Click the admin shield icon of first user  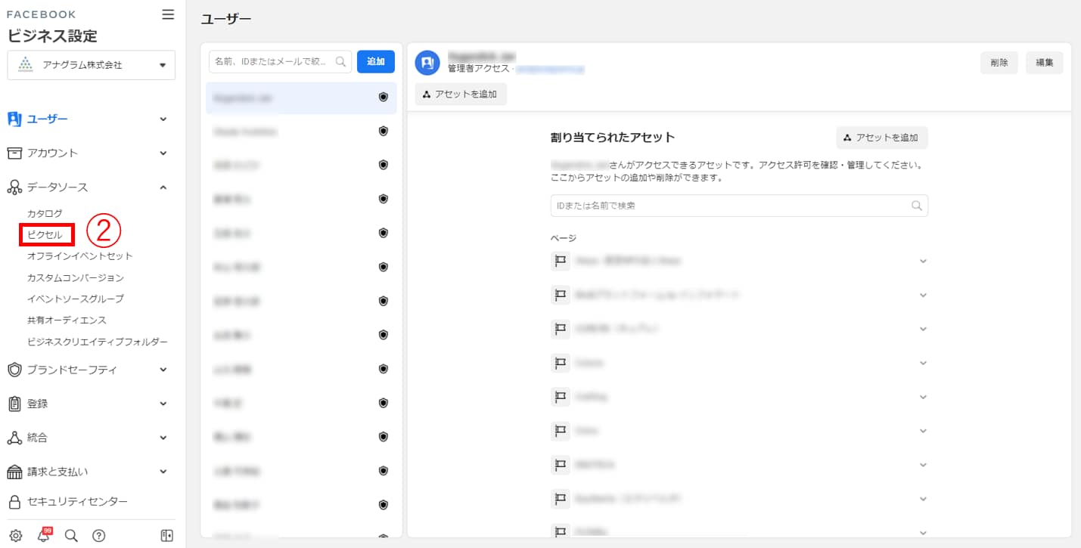[383, 98]
